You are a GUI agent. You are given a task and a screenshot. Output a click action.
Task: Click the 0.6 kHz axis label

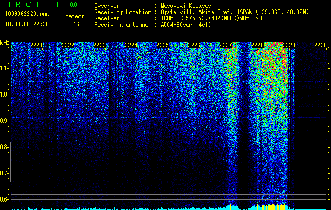tap(5, 199)
